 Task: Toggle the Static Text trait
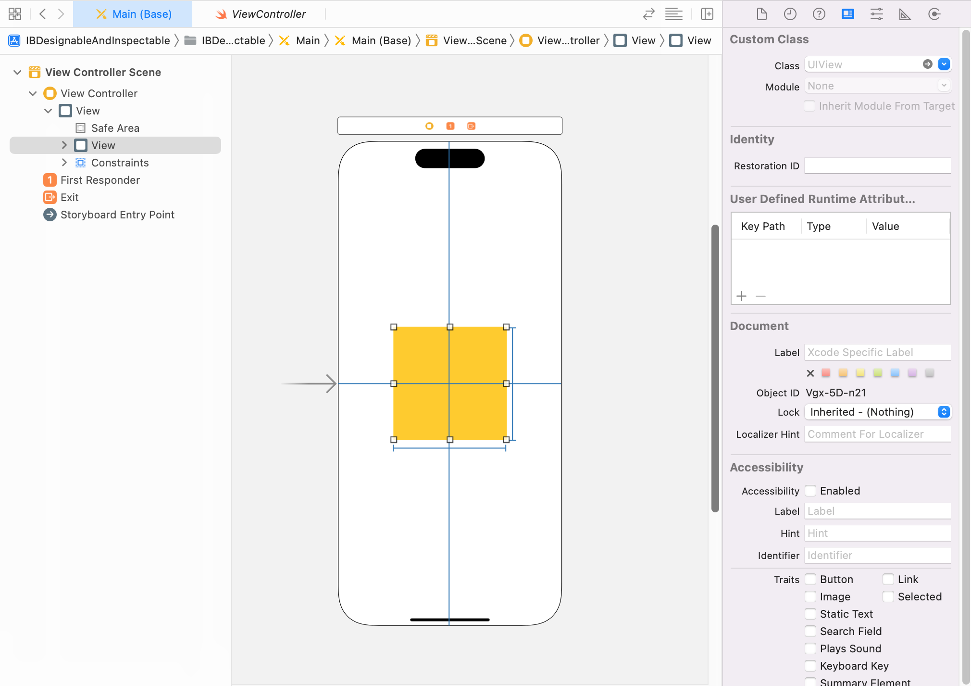tap(810, 614)
